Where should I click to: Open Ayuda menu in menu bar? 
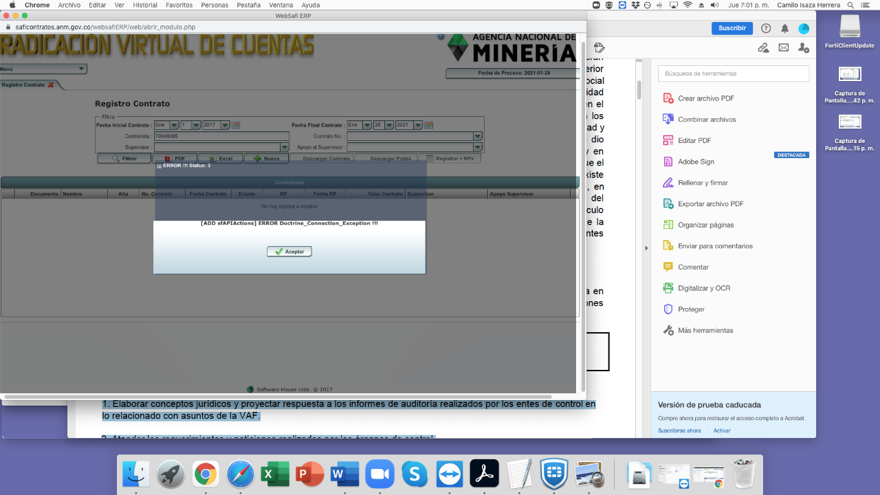pyautogui.click(x=311, y=5)
